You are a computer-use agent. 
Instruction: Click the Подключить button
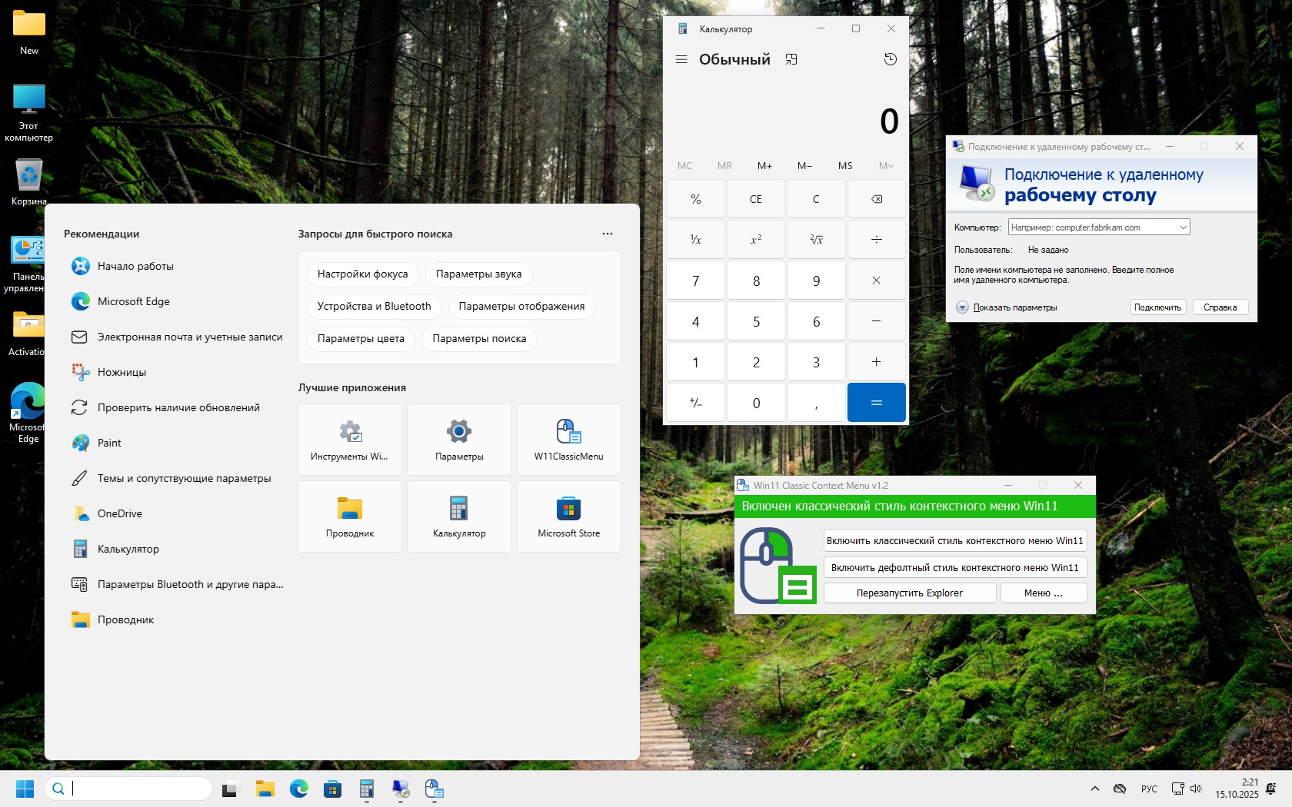point(1157,307)
